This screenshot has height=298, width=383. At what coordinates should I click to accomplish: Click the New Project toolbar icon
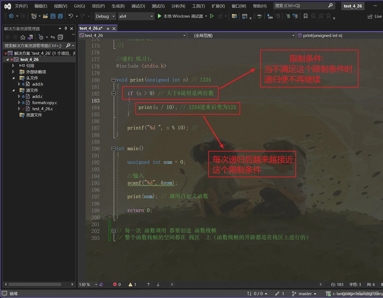click(34, 16)
